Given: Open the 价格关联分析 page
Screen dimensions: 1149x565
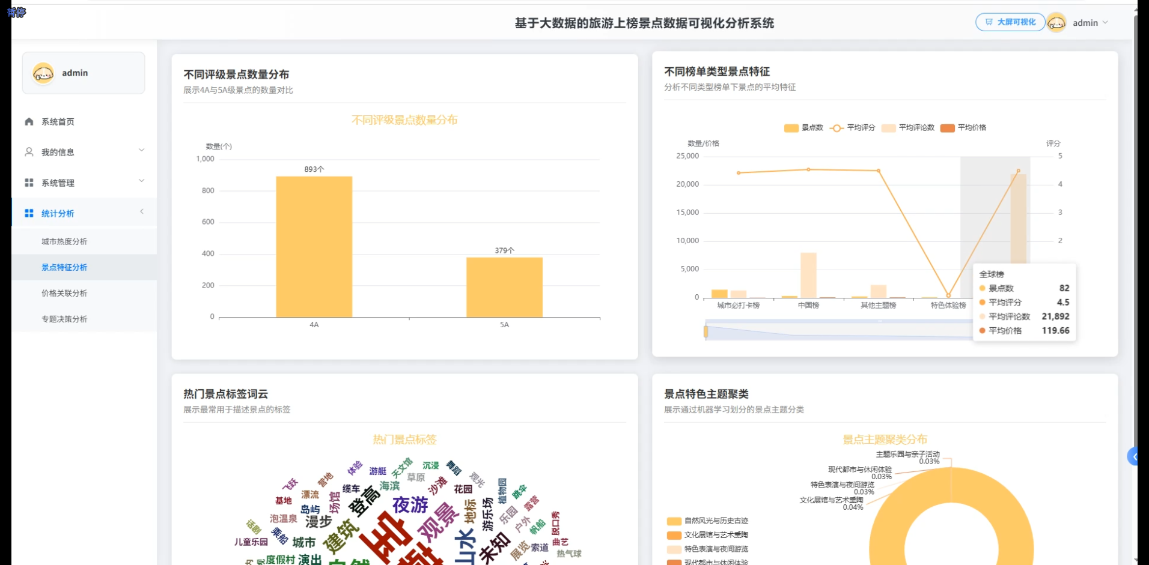Looking at the screenshot, I should tap(84, 293).
